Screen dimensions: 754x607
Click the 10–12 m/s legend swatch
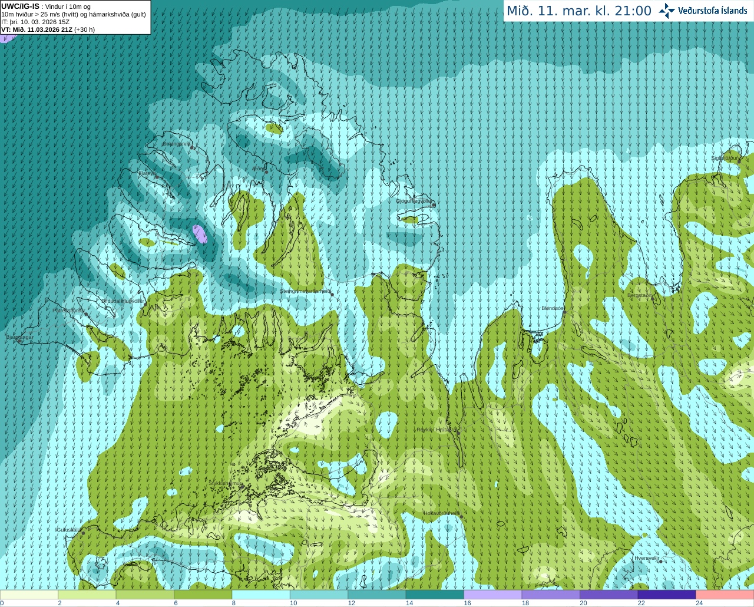pyautogui.click(x=319, y=595)
